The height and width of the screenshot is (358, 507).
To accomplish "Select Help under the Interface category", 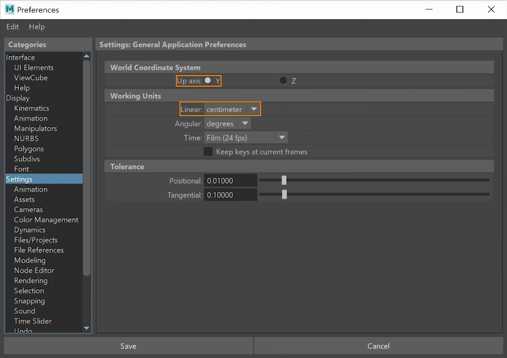I will click(44, 88).
